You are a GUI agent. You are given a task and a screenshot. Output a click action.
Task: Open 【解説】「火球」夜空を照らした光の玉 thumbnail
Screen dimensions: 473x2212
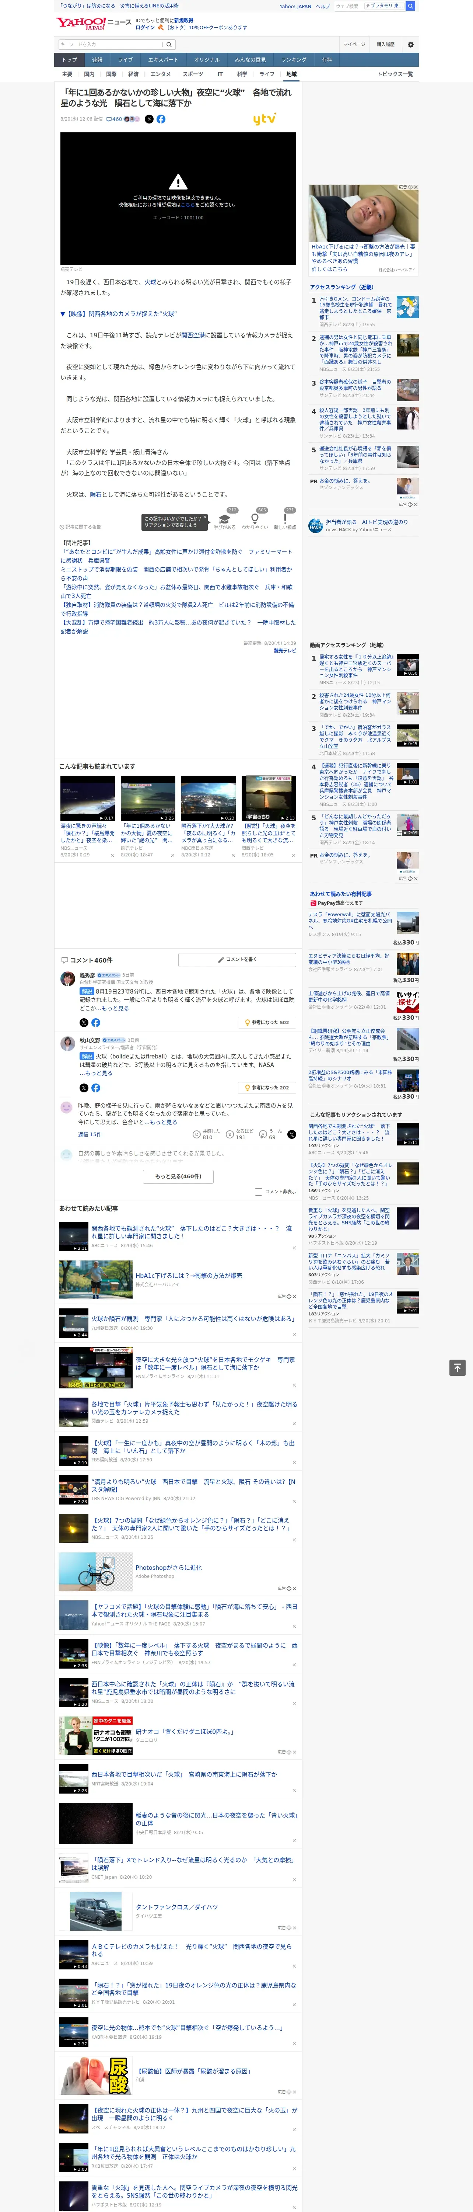point(269,798)
